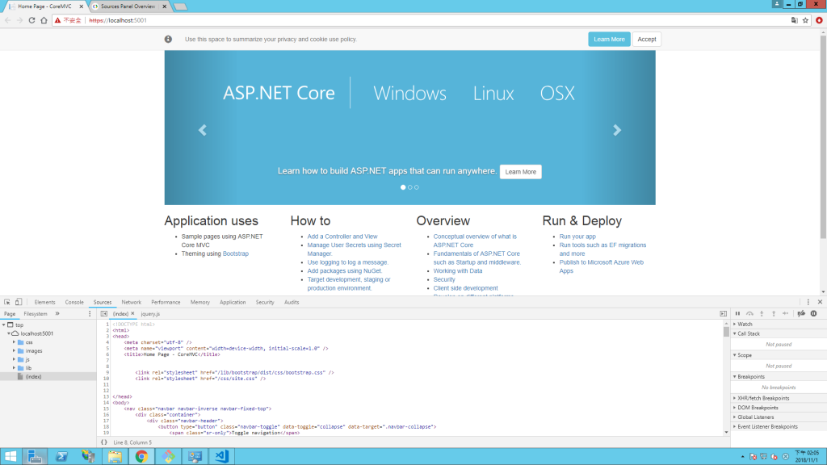This screenshot has width=827, height=465.
Task: Step over the next function call
Action: pyautogui.click(x=749, y=314)
